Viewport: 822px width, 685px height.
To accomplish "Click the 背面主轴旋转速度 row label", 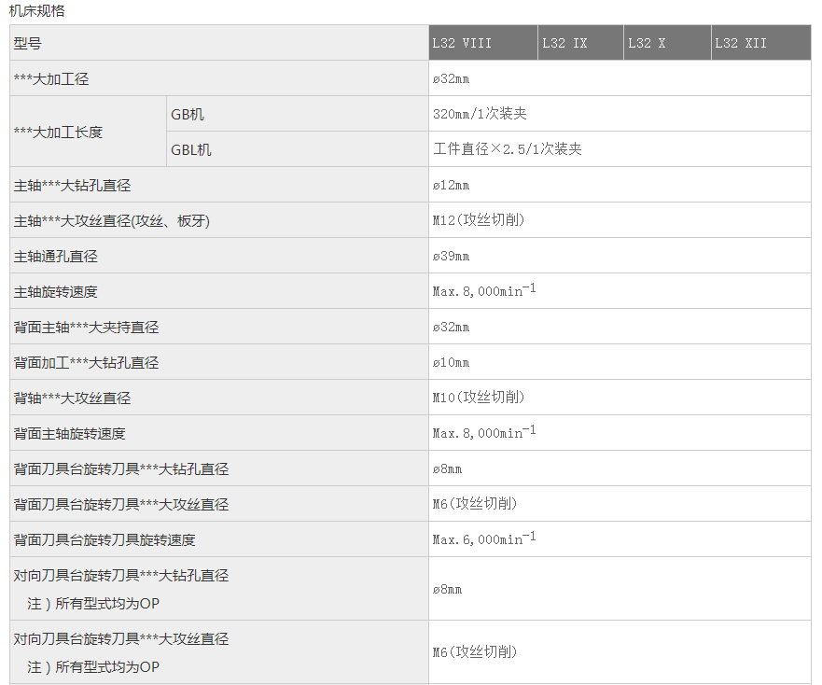I will click(70, 433).
